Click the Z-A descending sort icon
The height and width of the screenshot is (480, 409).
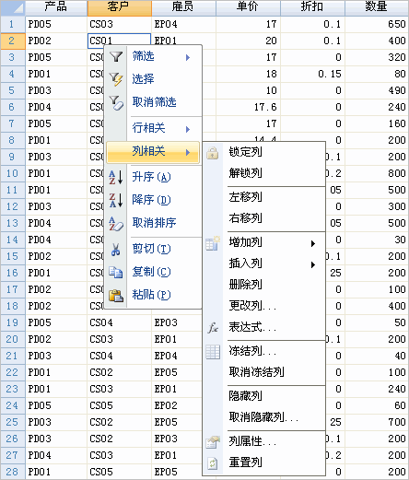[116, 200]
